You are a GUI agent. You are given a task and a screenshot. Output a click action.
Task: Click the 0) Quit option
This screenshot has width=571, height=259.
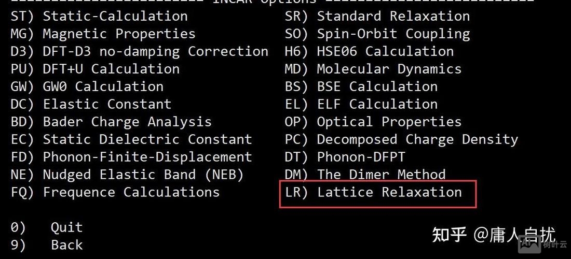click(47, 227)
